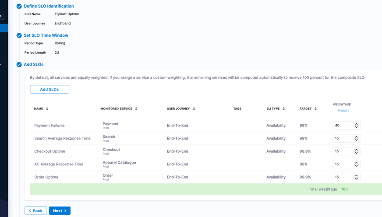The height and width of the screenshot is (217, 382).
Task: Use the Payment Failures weightage stepper arrows
Action: tap(357, 126)
